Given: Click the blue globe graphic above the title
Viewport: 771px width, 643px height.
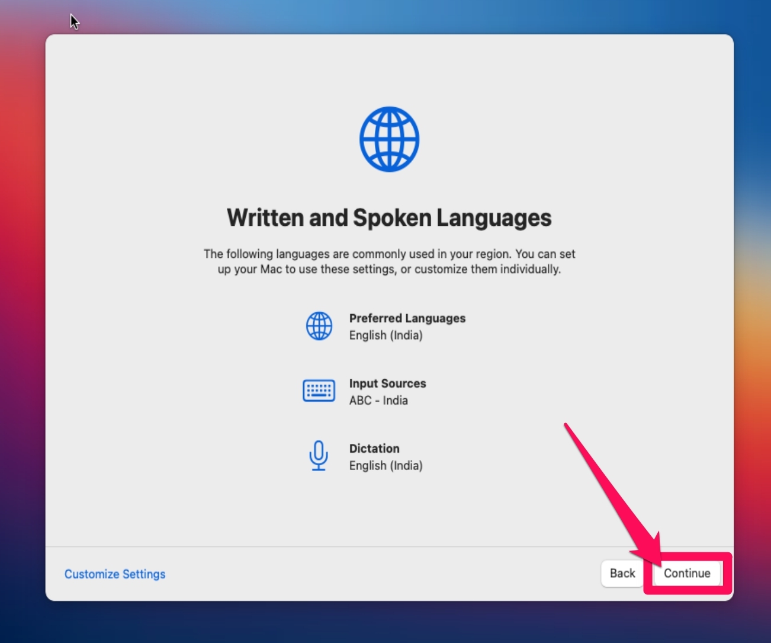Looking at the screenshot, I should pos(389,139).
